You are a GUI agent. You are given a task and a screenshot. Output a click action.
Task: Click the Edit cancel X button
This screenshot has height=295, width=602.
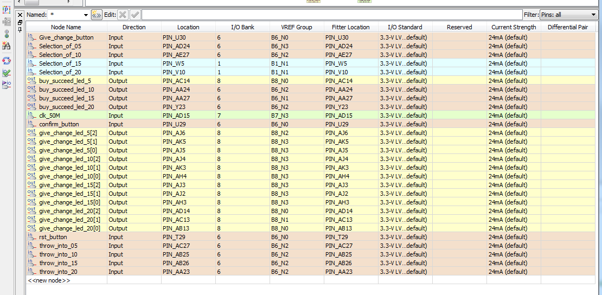[x=123, y=15]
